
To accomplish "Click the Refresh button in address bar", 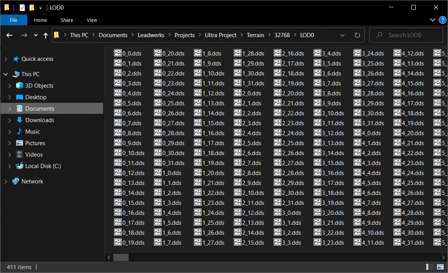I will (x=357, y=35).
